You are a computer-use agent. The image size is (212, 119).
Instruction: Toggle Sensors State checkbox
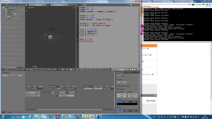(38, 86)
